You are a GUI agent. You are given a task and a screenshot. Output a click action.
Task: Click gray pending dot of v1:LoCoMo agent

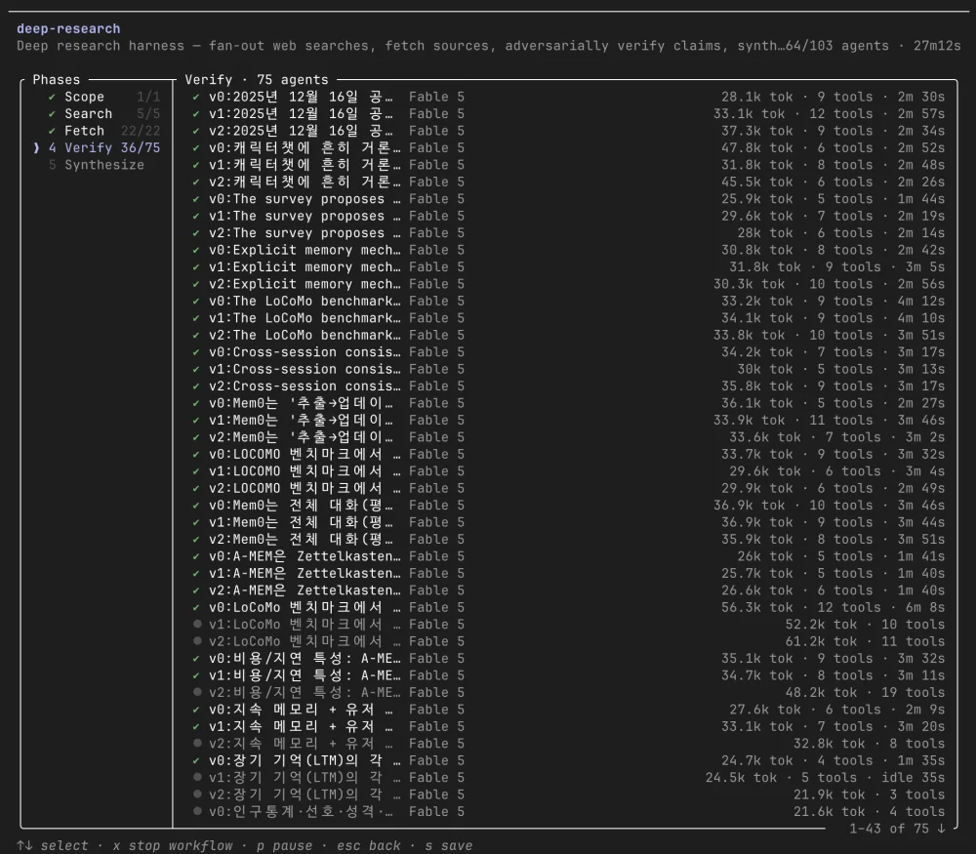point(197,625)
